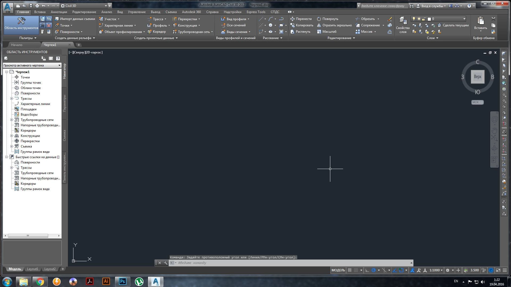The image size is (511, 287).
Task: Expand the Слои panel flyout
Action: coord(432,38)
